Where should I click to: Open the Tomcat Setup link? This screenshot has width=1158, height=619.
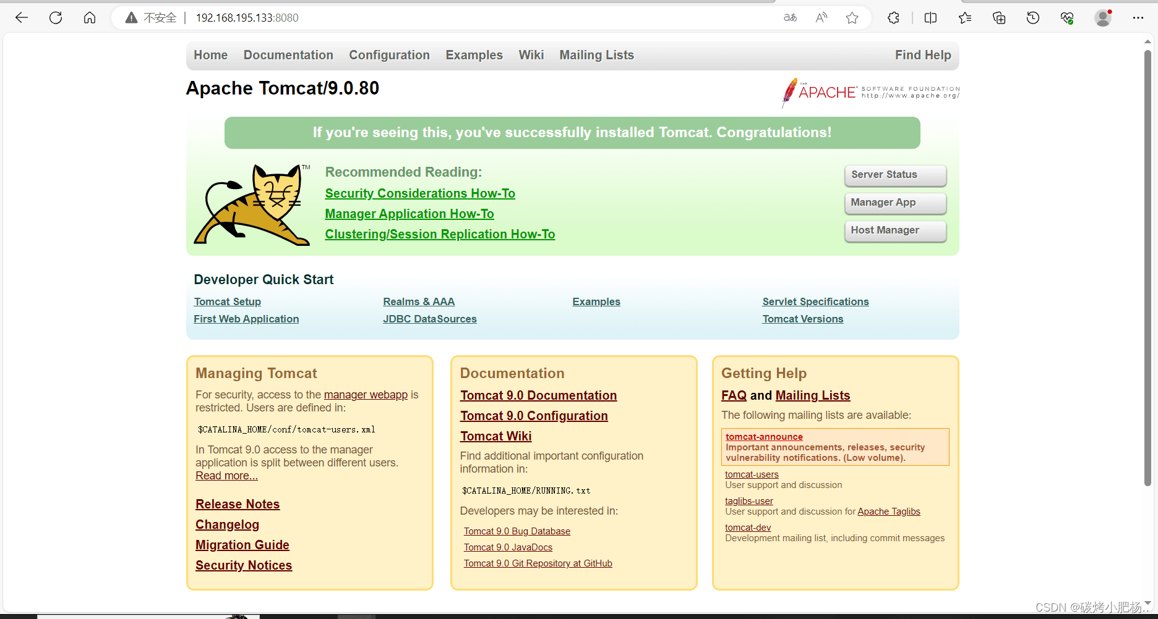[x=228, y=301]
